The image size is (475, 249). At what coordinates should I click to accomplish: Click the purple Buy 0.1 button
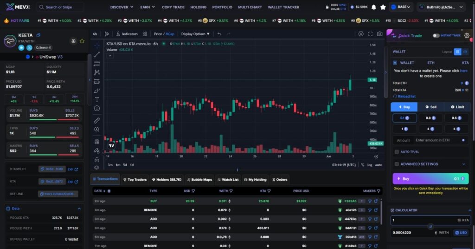(x=430, y=179)
